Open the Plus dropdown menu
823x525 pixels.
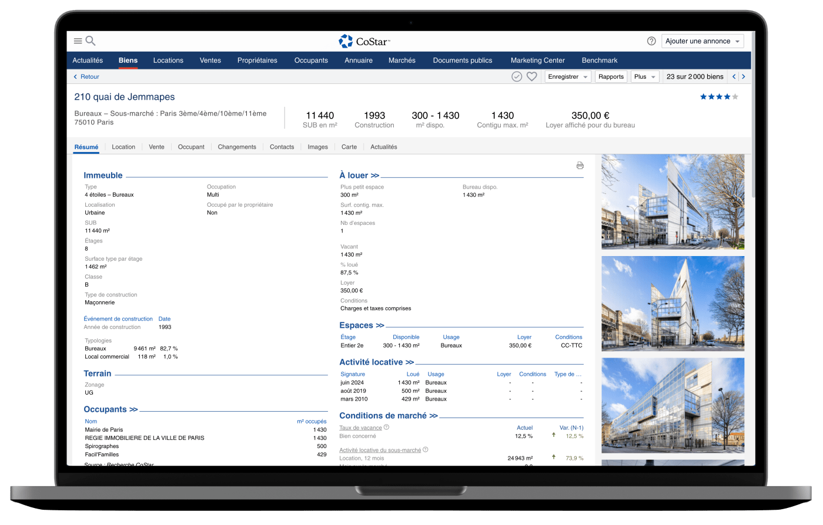[645, 77]
